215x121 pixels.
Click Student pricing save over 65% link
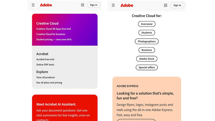(x=54, y=40)
